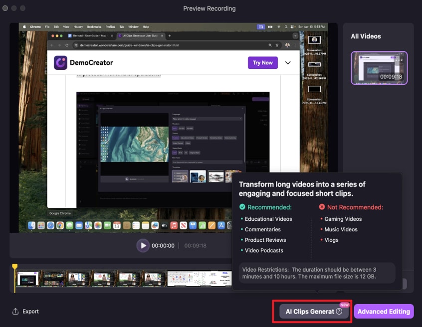Click the Apple TV icon in the recorded Dock
The width and height of the screenshot is (422, 327).
(165, 225)
